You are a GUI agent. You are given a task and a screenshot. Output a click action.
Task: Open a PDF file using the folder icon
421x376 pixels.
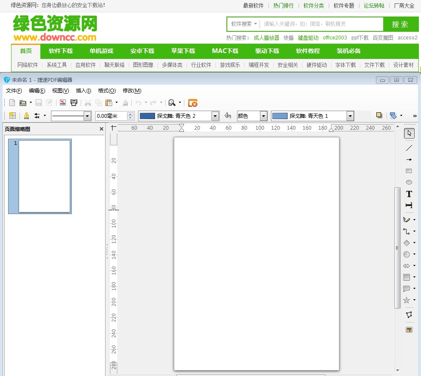coord(23,102)
